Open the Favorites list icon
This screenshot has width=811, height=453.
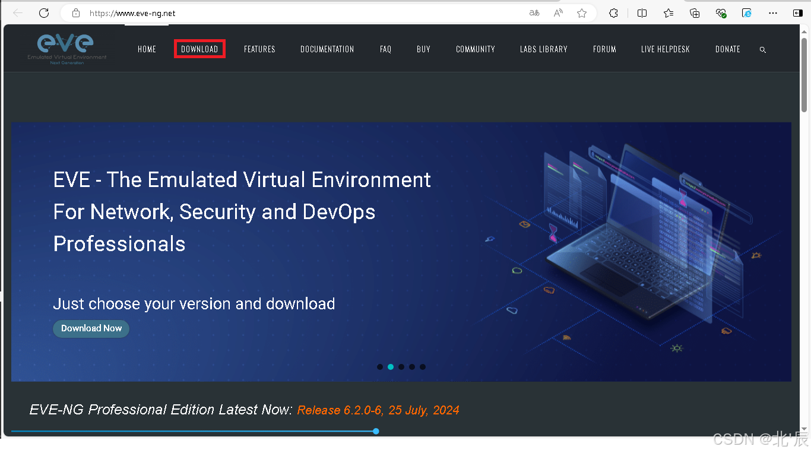point(669,12)
